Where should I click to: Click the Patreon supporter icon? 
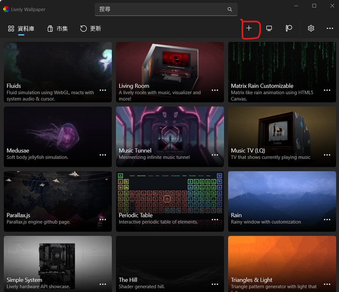point(289,28)
